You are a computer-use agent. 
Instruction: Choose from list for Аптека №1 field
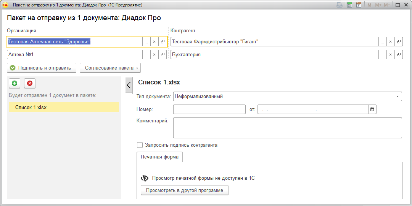(x=146, y=54)
